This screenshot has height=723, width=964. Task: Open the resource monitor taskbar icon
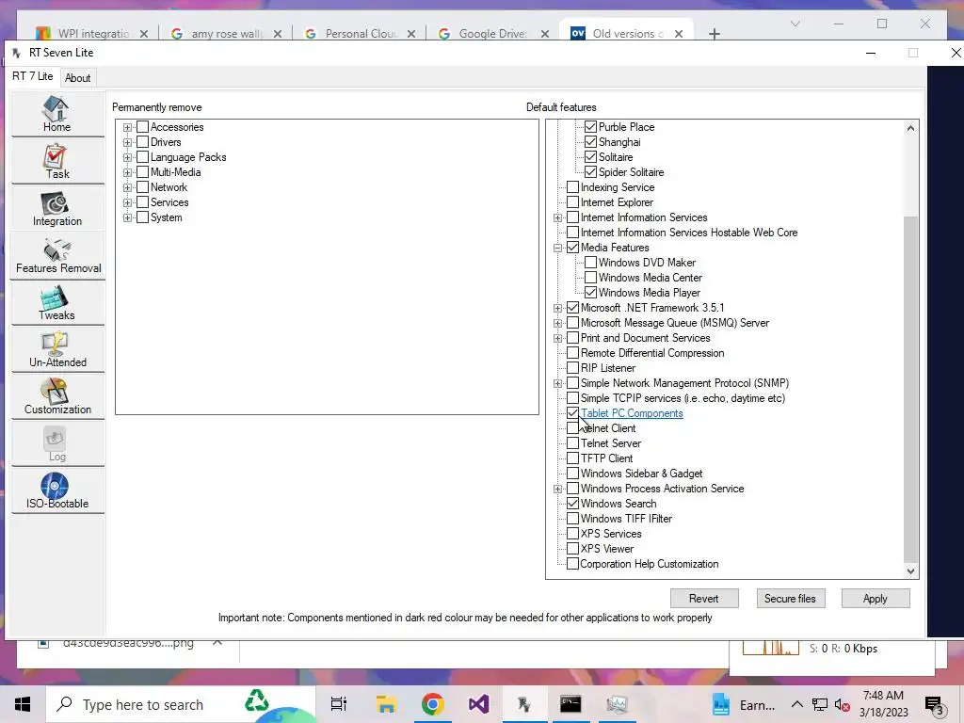click(617, 704)
